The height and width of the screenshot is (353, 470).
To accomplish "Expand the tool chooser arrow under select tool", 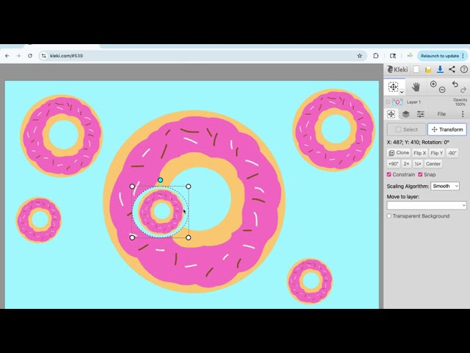I will [402, 92].
